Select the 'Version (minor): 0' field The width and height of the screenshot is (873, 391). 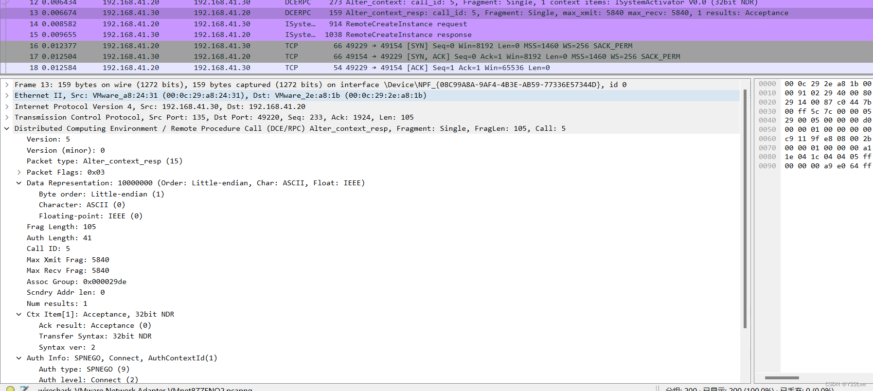coord(66,150)
